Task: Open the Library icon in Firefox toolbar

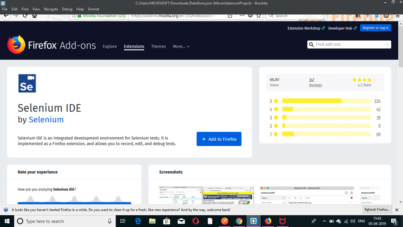Action: click(x=358, y=15)
